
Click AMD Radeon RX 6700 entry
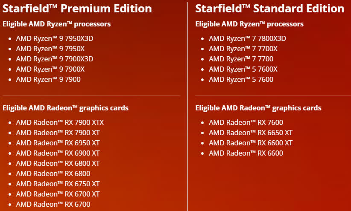[x=53, y=204]
